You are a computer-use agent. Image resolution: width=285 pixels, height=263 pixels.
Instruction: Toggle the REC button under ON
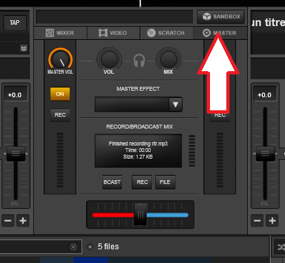pos(60,115)
